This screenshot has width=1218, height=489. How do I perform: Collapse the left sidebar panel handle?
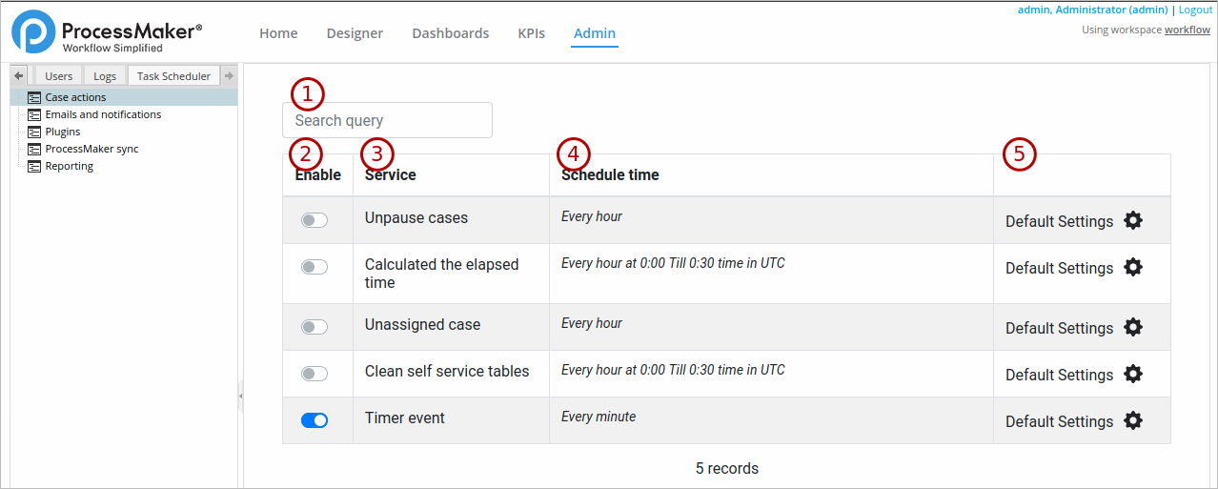240,396
